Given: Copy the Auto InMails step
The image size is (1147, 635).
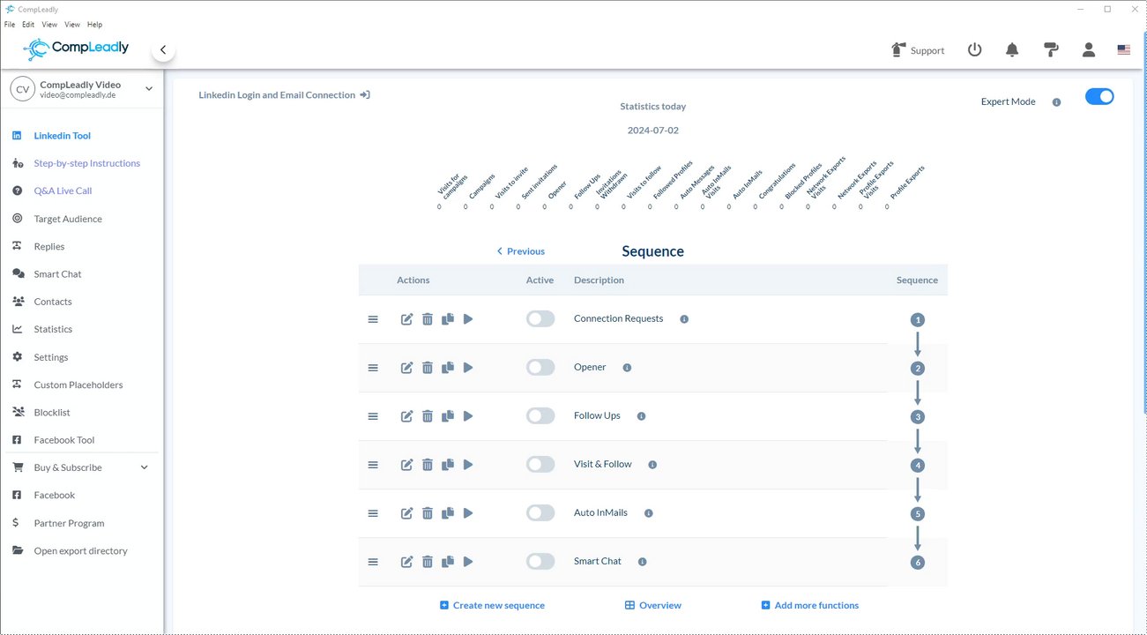Looking at the screenshot, I should tap(448, 513).
